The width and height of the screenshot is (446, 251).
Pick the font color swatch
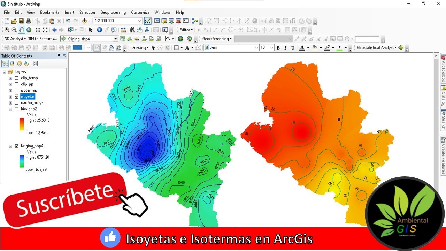(x=302, y=48)
